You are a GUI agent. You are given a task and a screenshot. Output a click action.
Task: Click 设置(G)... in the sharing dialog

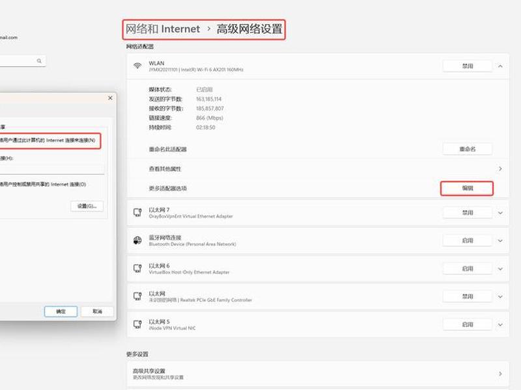(x=87, y=206)
